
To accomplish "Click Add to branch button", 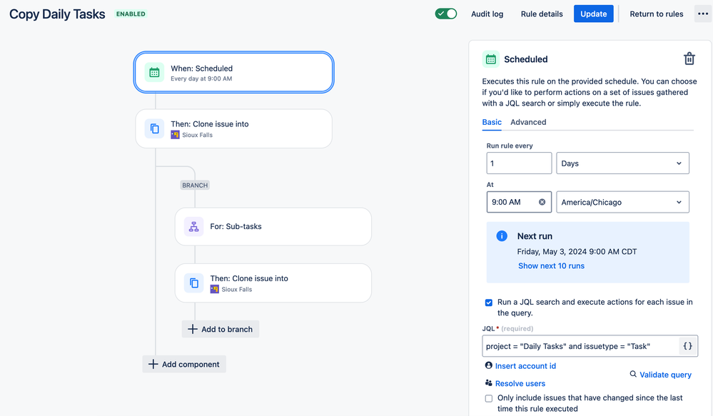I will click(221, 329).
